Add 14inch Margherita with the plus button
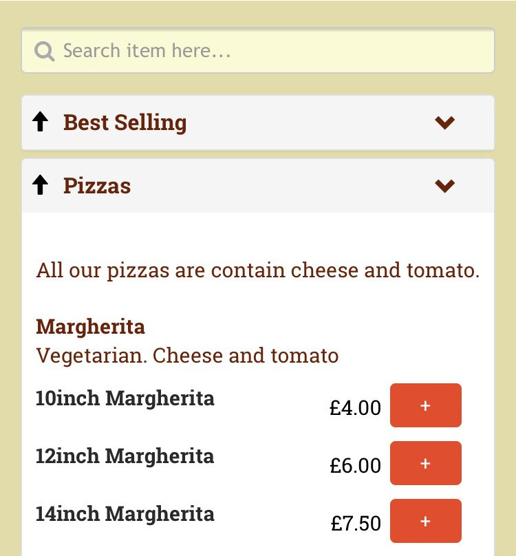Viewport: 516px width, 556px height. coord(426,521)
